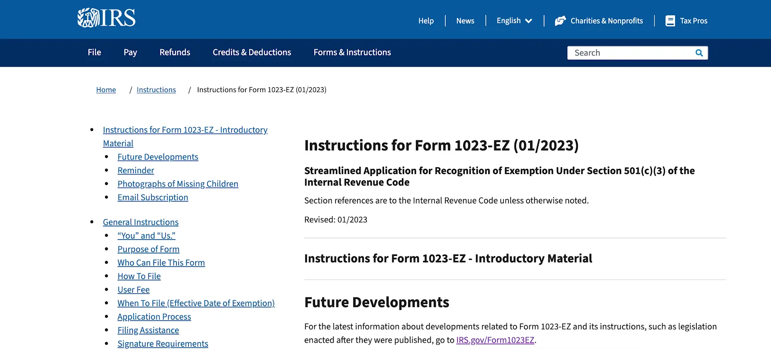Image resolution: width=771 pixels, height=350 pixels.
Task: Open the Pay menu
Action: [130, 53]
